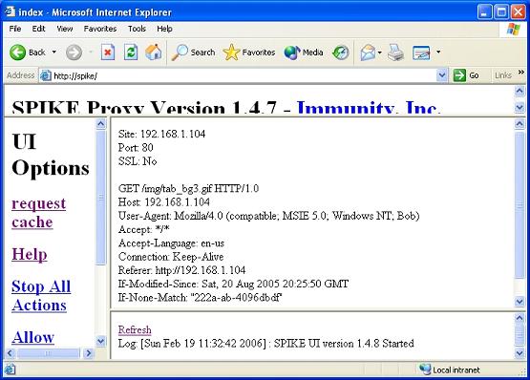The width and height of the screenshot is (530, 380).
Task: Open the Mail envelope icon
Action: [368, 53]
